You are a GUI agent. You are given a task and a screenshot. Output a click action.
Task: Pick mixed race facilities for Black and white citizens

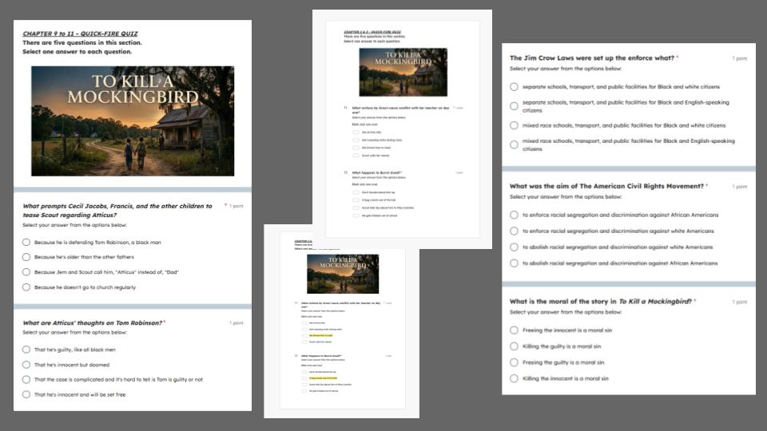[x=514, y=125]
